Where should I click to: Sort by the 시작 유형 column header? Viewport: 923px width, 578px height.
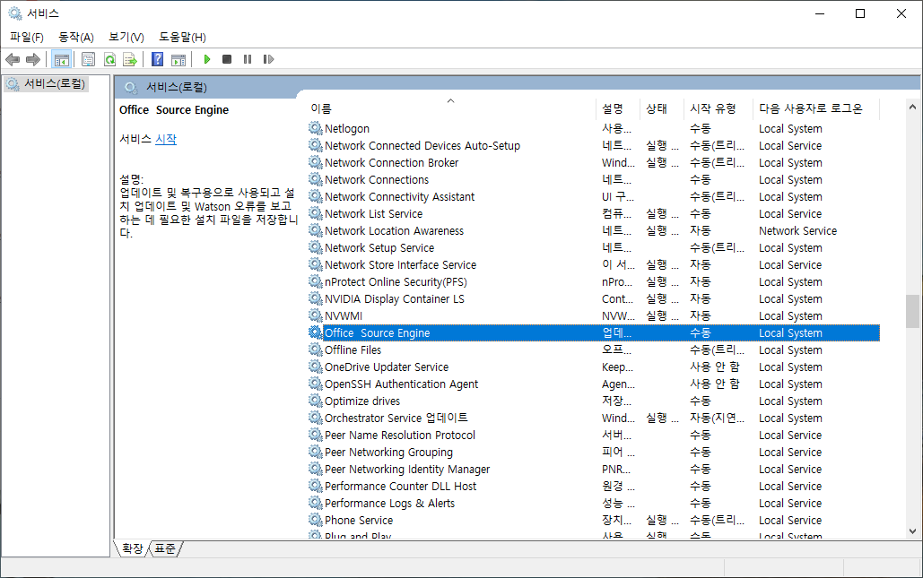point(718,108)
